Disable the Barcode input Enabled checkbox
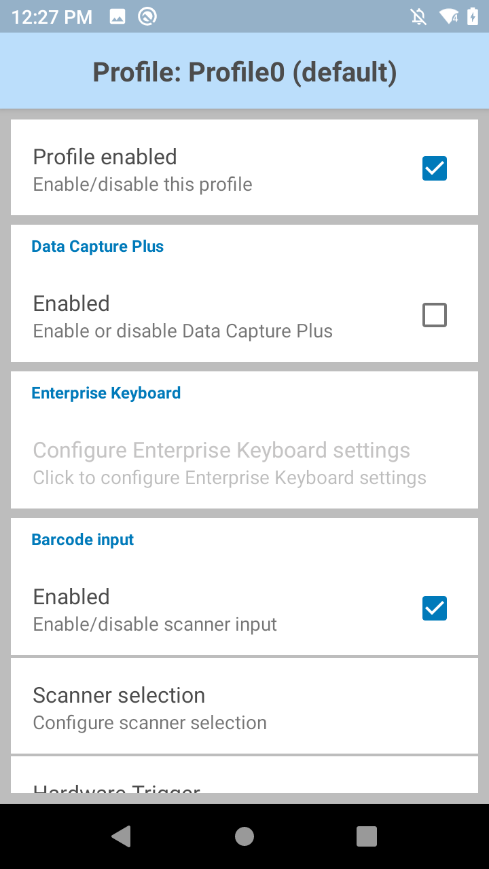 pos(435,608)
